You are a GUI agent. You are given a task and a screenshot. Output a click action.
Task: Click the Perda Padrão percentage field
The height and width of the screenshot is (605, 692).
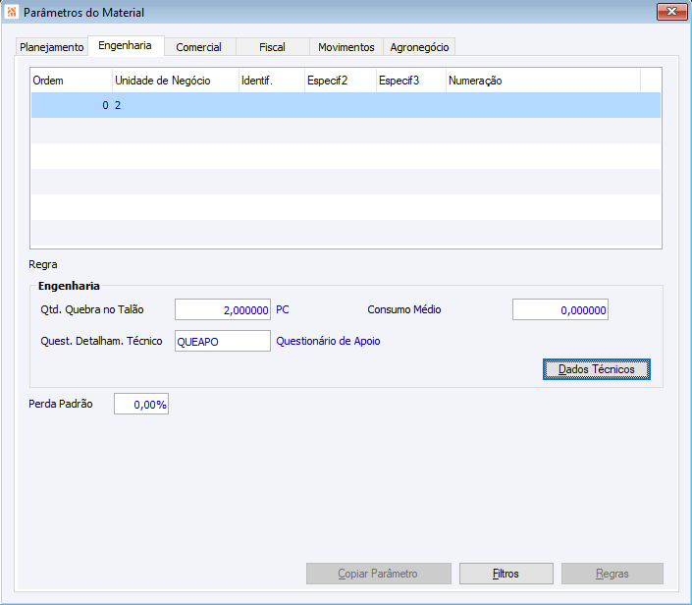click(141, 404)
